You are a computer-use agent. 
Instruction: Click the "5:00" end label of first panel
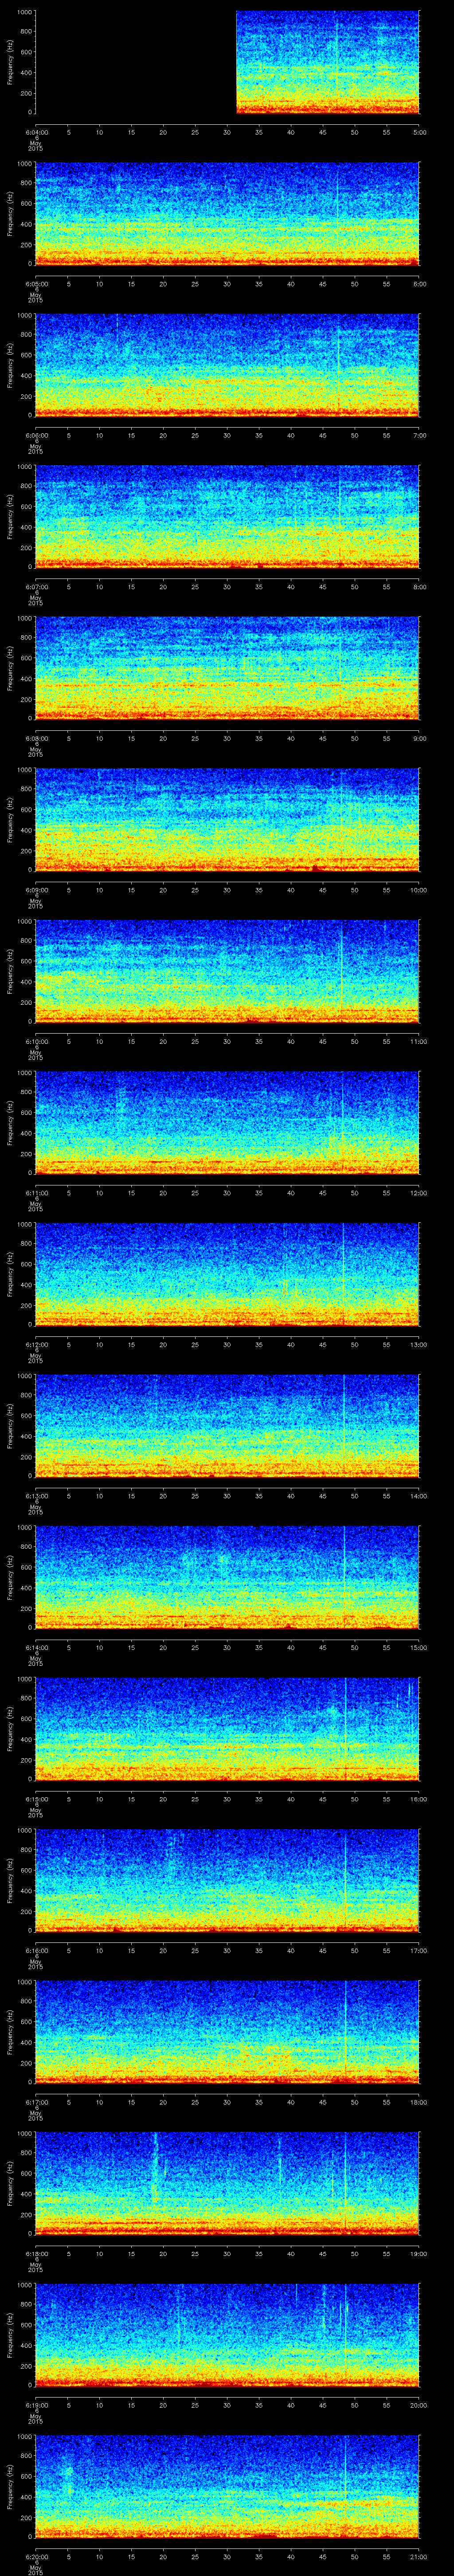pyautogui.click(x=419, y=132)
